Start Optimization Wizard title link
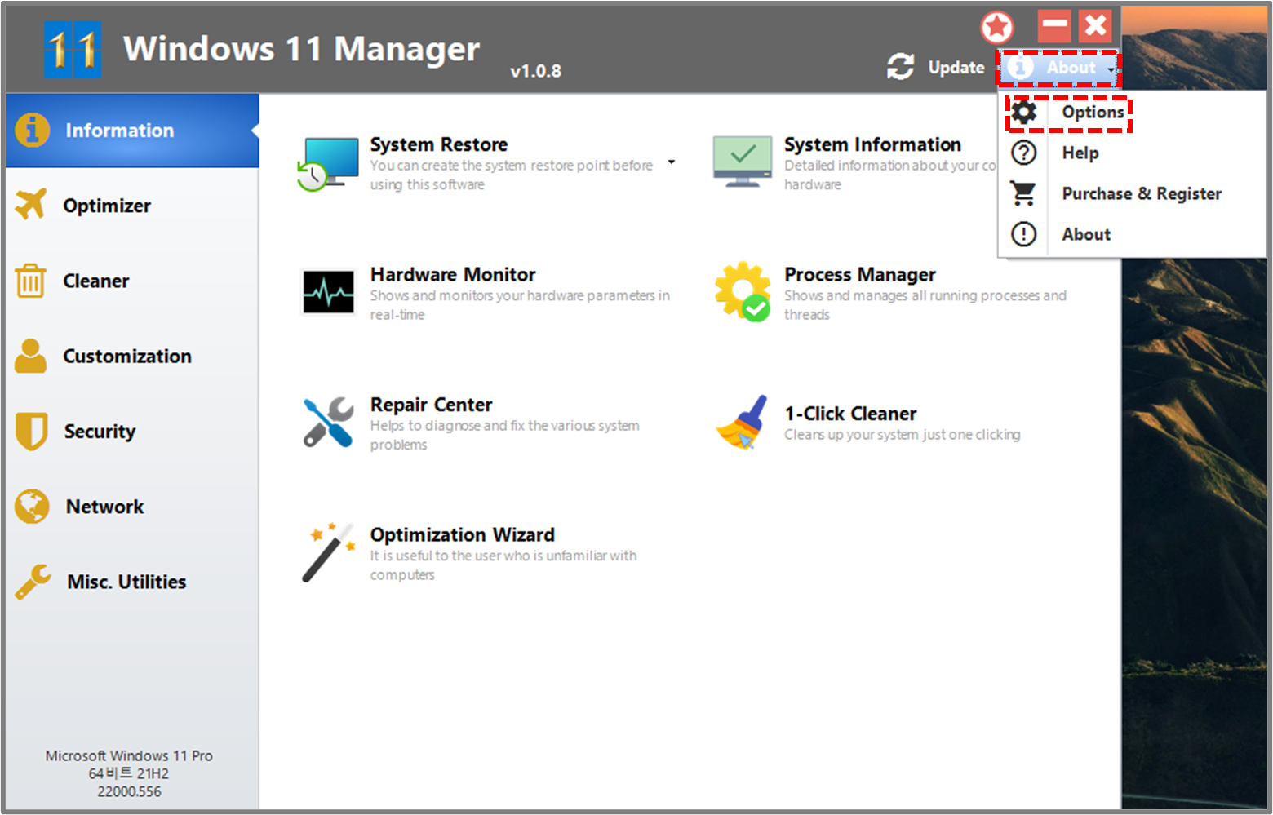Image resolution: width=1273 pixels, height=815 pixels. coord(462,535)
